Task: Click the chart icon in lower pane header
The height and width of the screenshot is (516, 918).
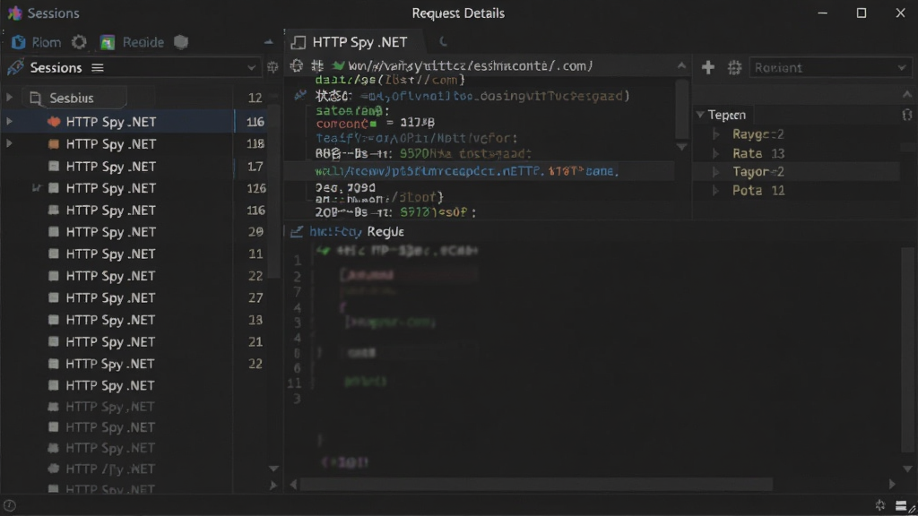Action: click(x=297, y=232)
